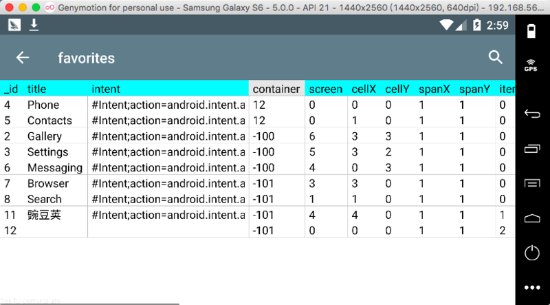550x305 pixels.
Task: Select the Search title cell
Action: click(x=45, y=199)
